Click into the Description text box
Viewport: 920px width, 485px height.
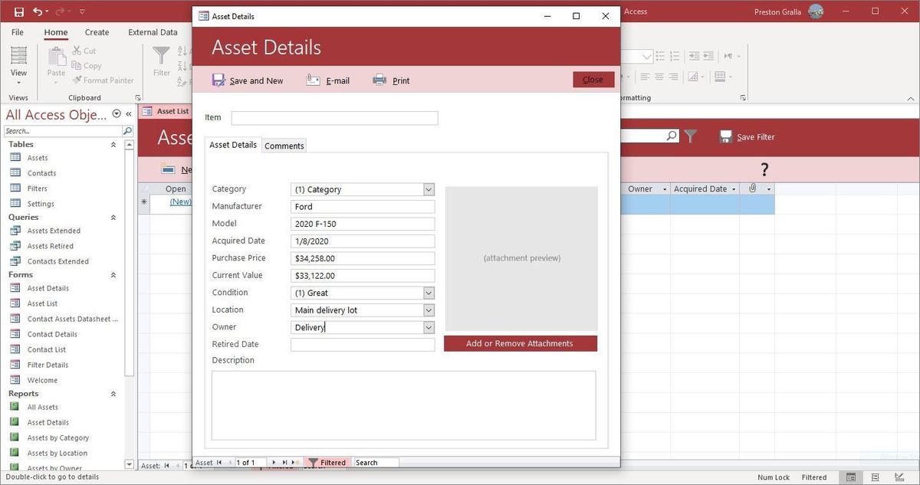403,405
